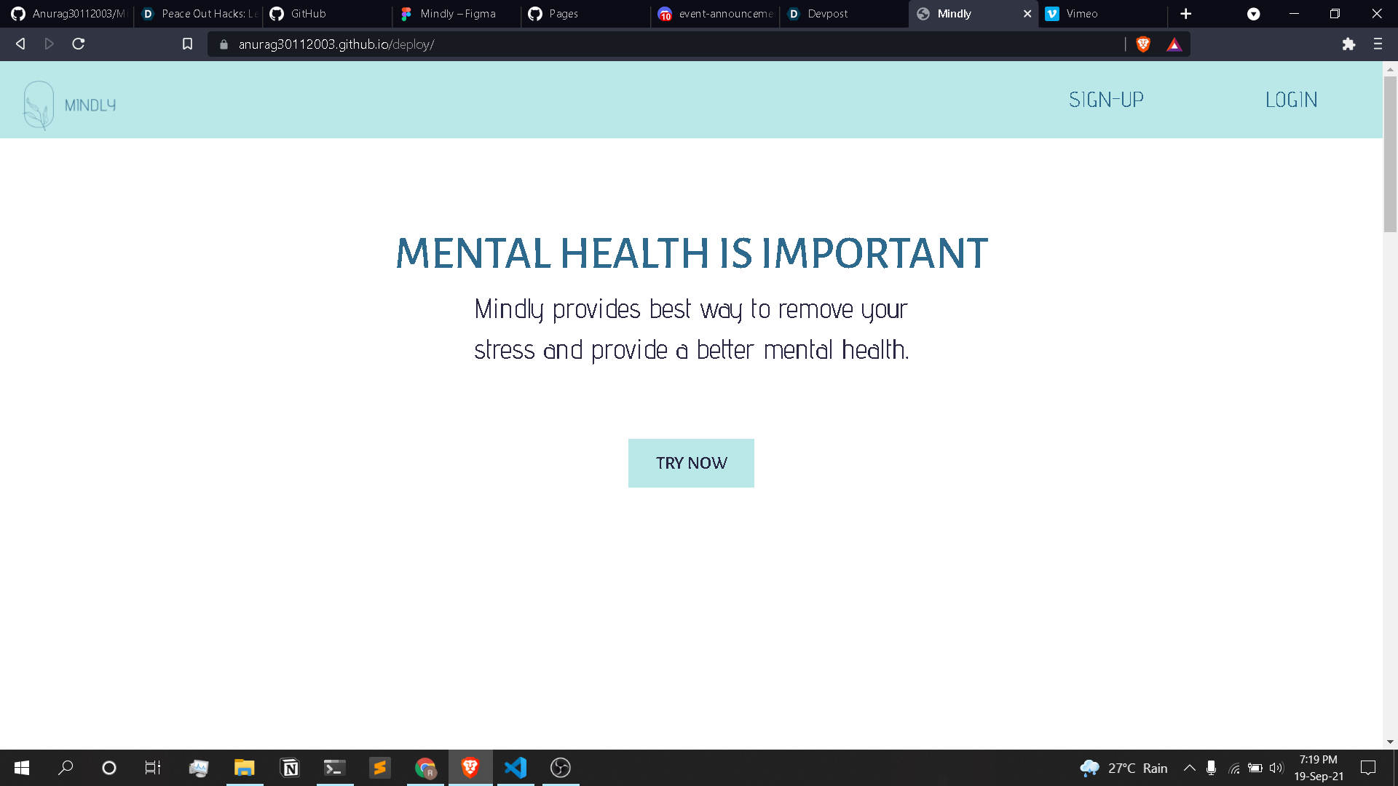The width and height of the screenshot is (1398, 786).
Task: Open Visual Studio Code from taskbar
Action: (516, 768)
